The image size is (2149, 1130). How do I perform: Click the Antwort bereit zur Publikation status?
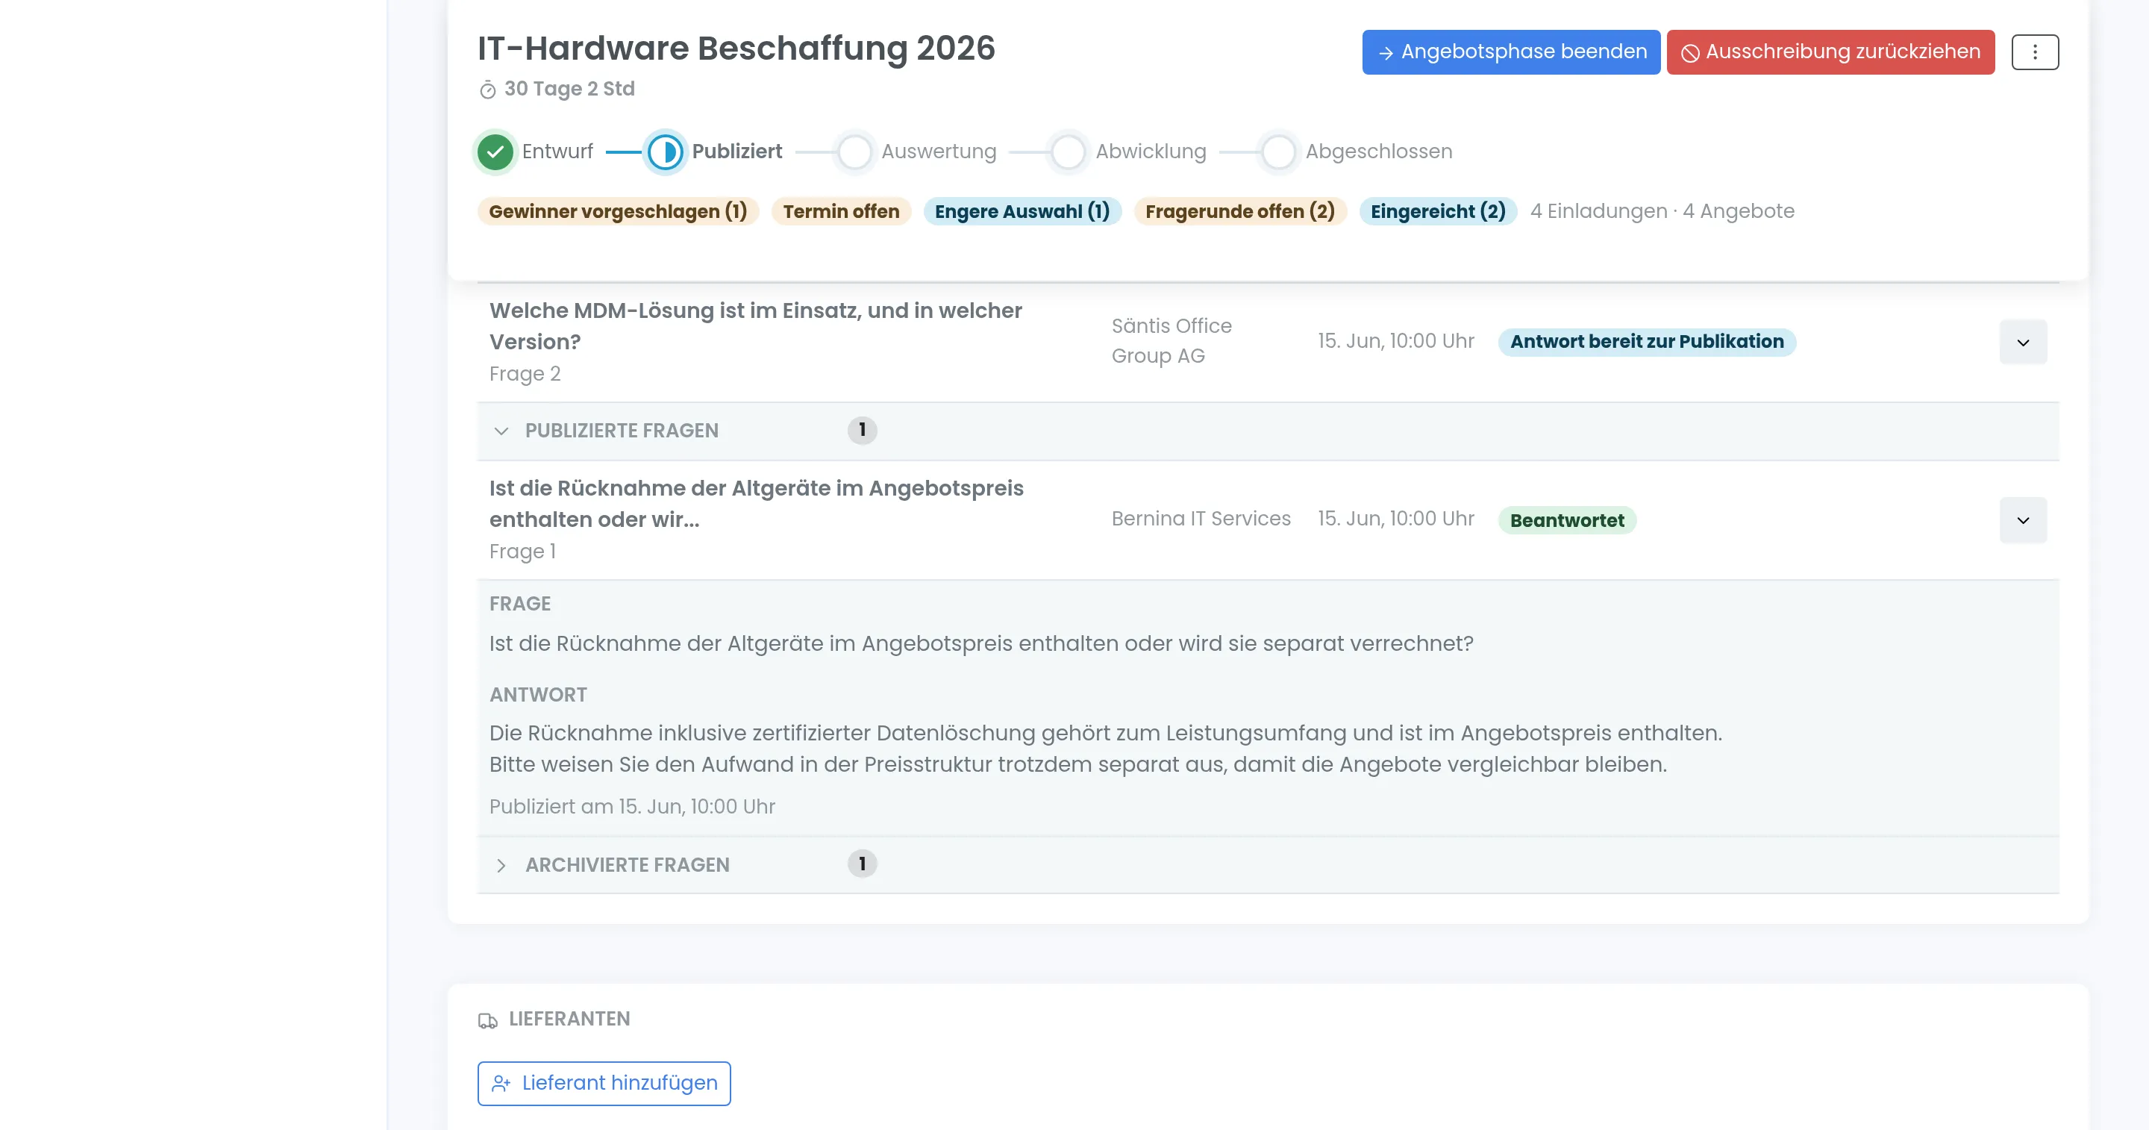click(x=1647, y=341)
